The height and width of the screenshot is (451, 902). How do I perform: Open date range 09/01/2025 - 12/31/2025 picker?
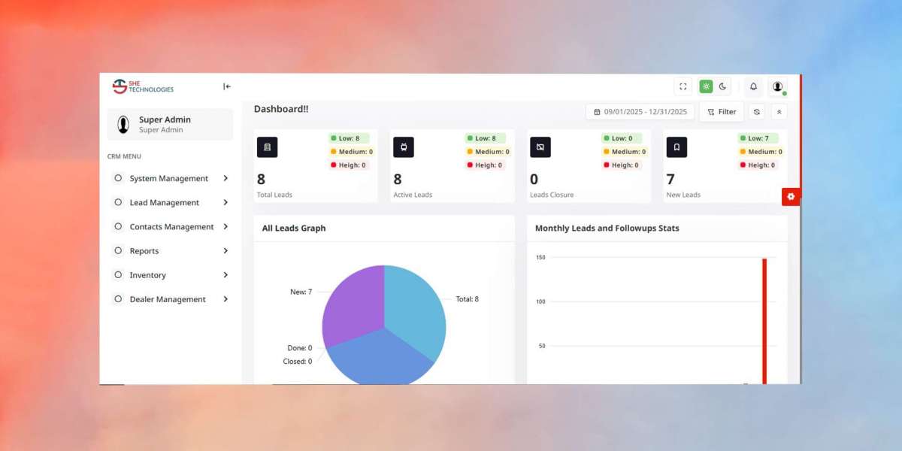640,112
